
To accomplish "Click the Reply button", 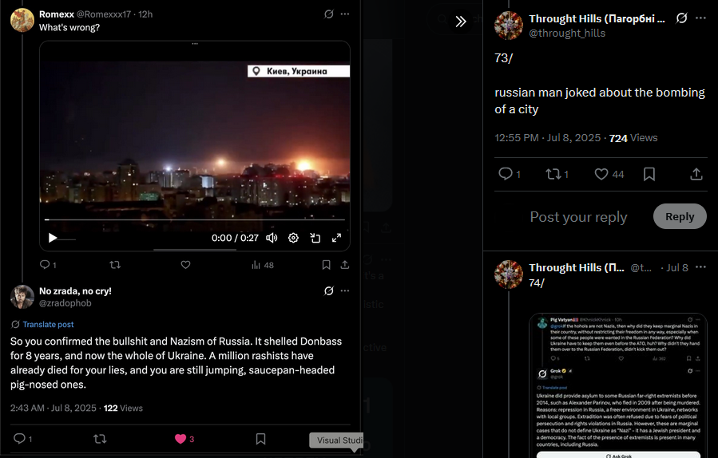I will pos(680,216).
